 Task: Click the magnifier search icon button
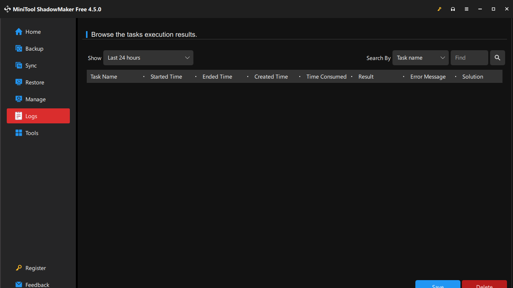pyautogui.click(x=497, y=58)
